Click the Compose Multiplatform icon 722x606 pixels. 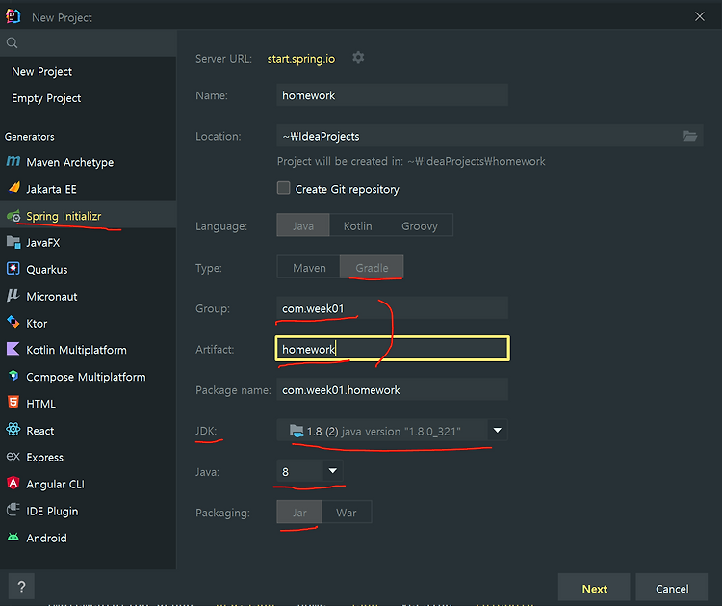tap(13, 376)
